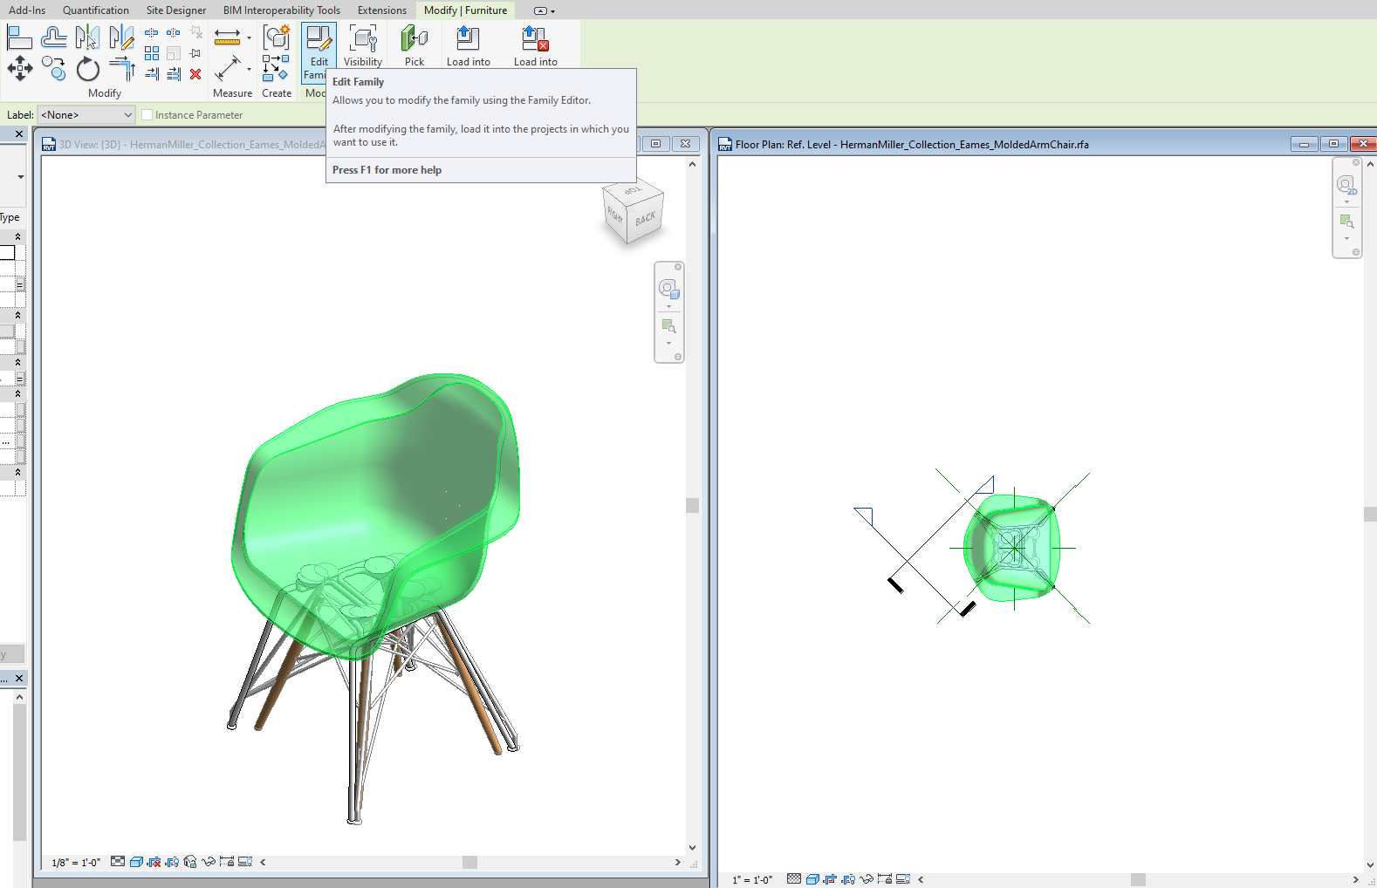Toggle crop region visibility in 3D view
The image size is (1377, 888).
(x=172, y=862)
